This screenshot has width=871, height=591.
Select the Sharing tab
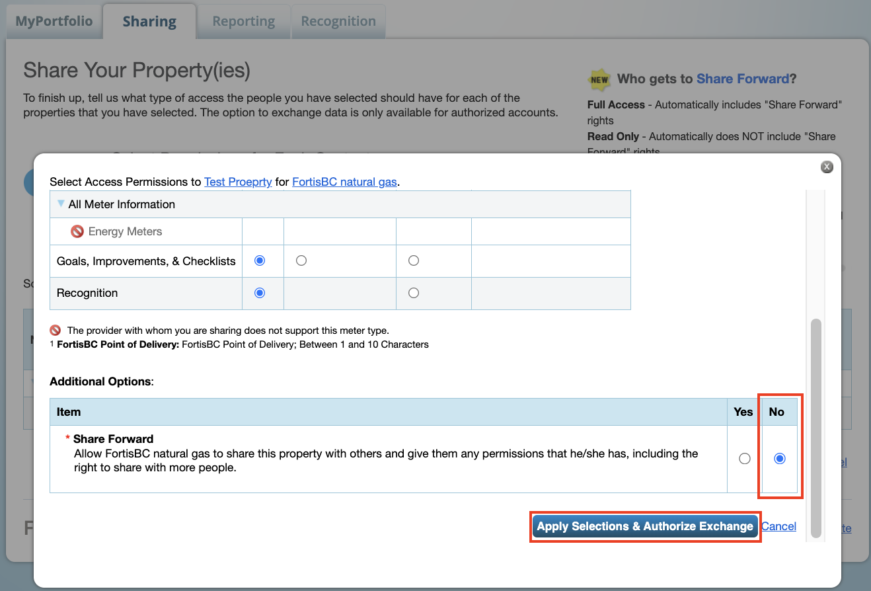click(149, 21)
